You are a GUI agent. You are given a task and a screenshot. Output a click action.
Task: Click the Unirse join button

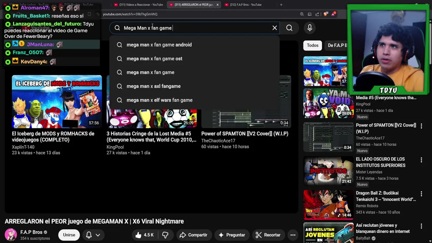pyautogui.click(x=69, y=235)
